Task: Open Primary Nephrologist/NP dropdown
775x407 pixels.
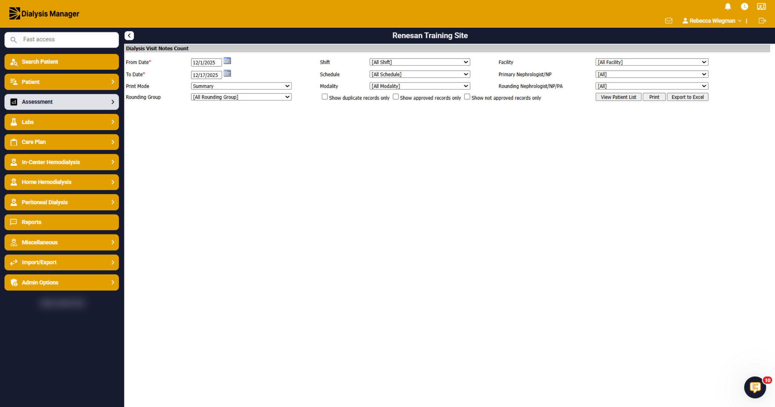Action: tap(652, 74)
